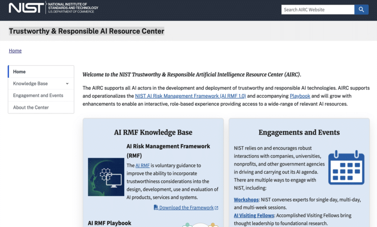Click the calendar icon in Engagements and Events

point(346,168)
